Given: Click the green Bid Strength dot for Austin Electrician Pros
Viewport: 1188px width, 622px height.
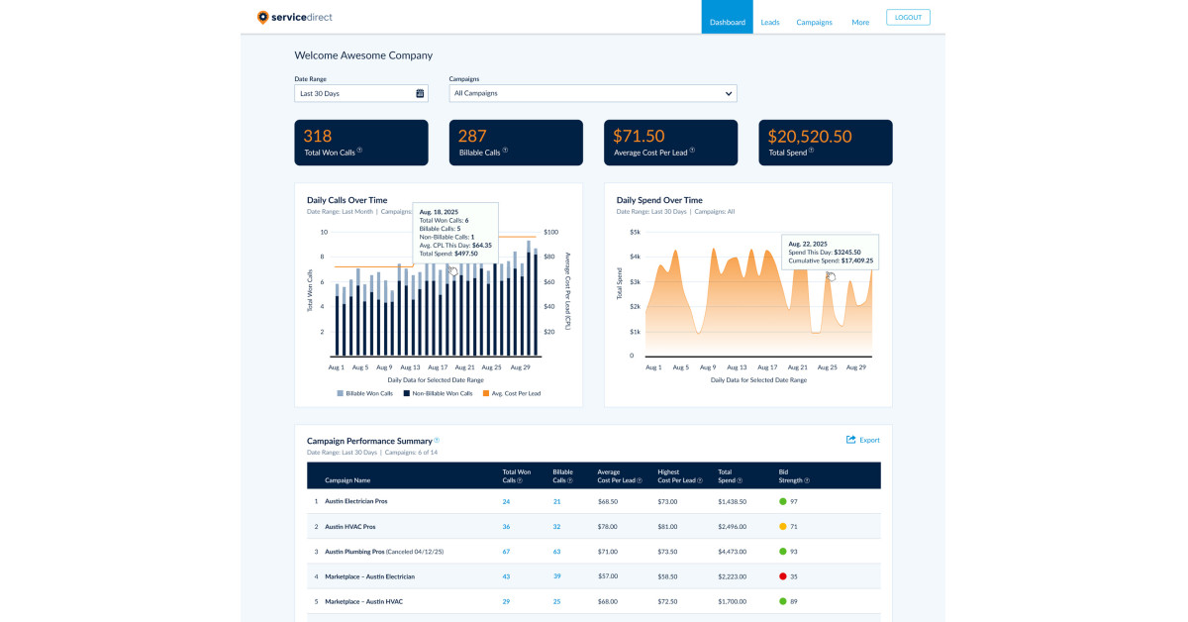Looking at the screenshot, I should tap(781, 501).
